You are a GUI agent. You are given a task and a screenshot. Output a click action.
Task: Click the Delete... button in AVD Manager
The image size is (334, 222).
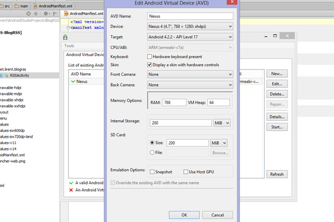point(277,94)
